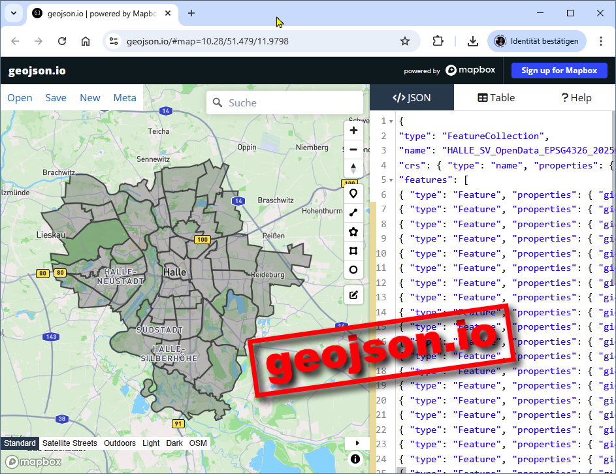Collapse the editor panel with arrow

pyautogui.click(x=357, y=443)
